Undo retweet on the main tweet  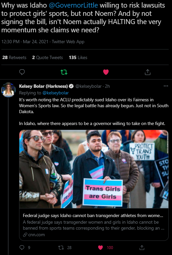[64, 72]
